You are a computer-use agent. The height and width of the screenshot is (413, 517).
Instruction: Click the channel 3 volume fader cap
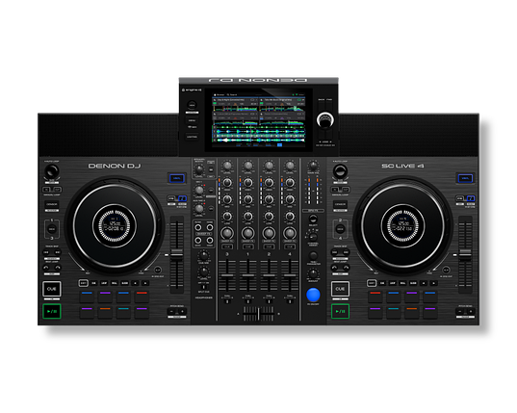227,275
